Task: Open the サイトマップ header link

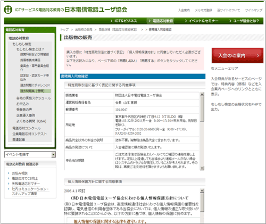Action: point(254,10)
